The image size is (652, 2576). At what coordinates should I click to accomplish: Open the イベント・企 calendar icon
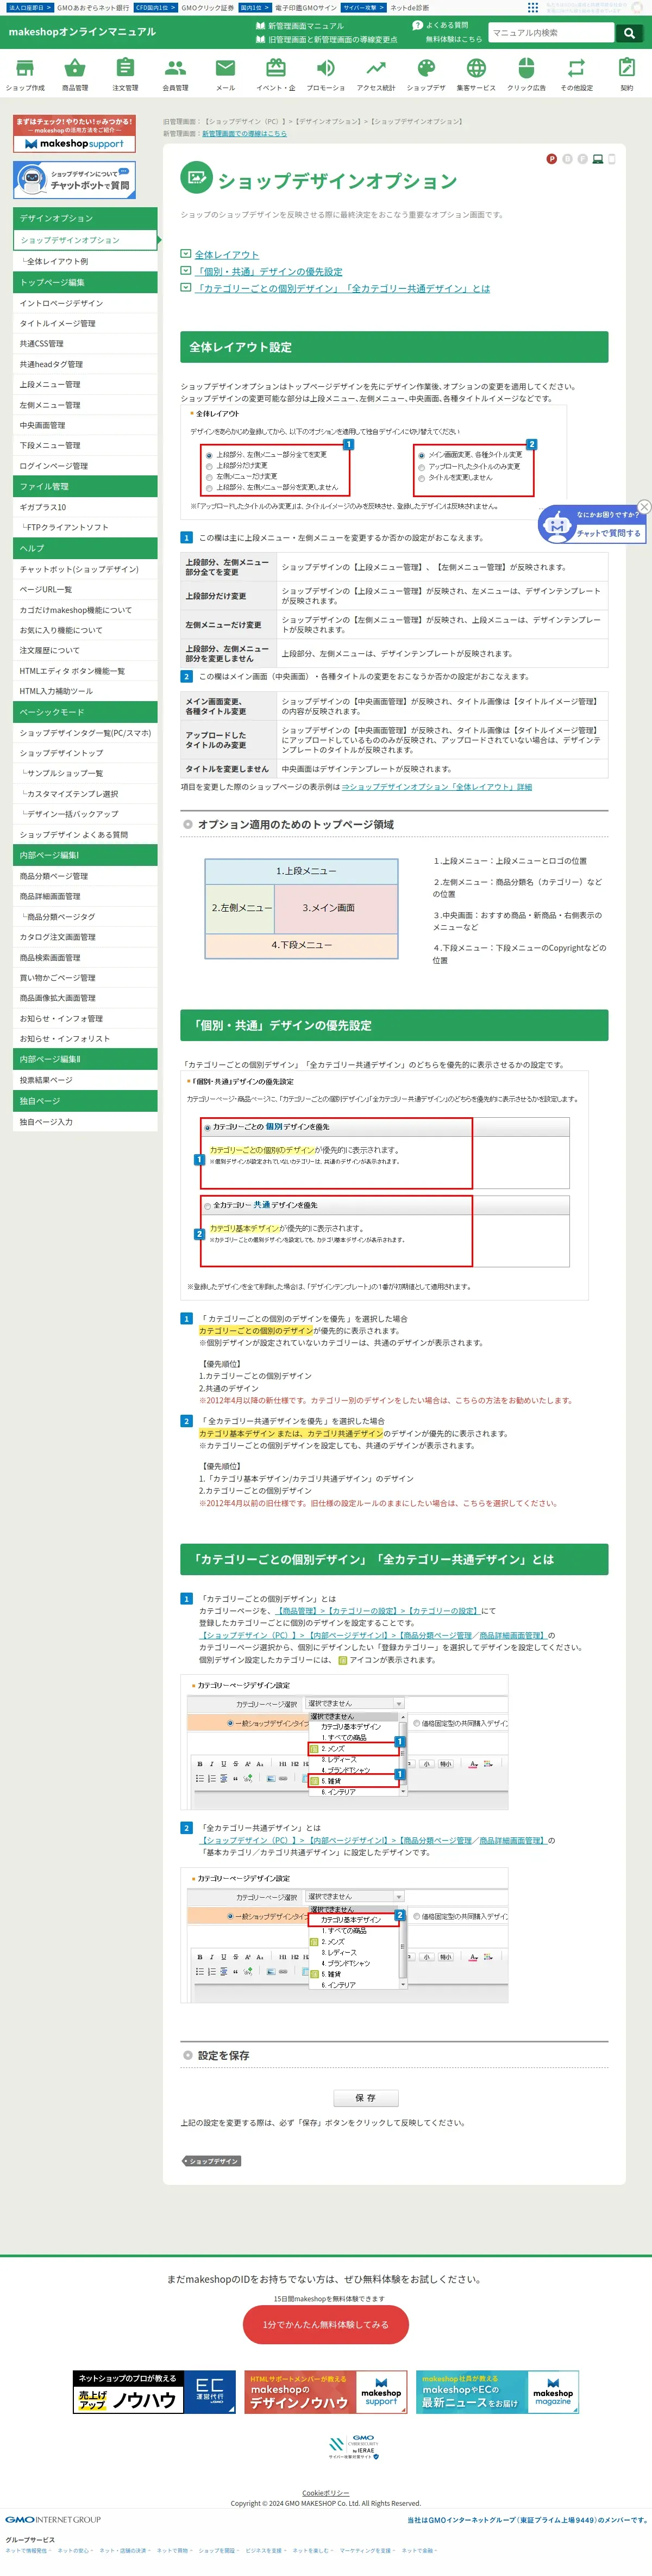click(275, 69)
